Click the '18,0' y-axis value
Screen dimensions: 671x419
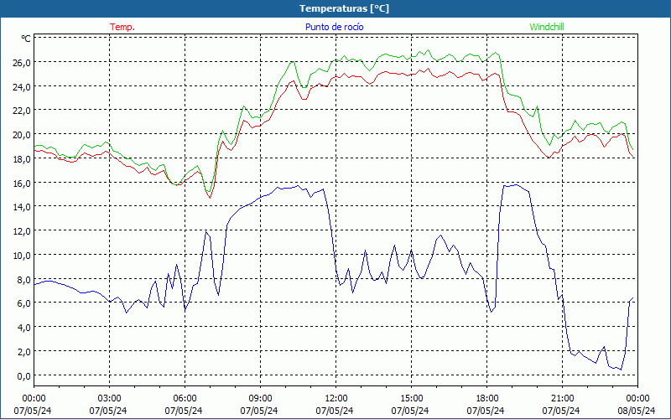pos(22,159)
